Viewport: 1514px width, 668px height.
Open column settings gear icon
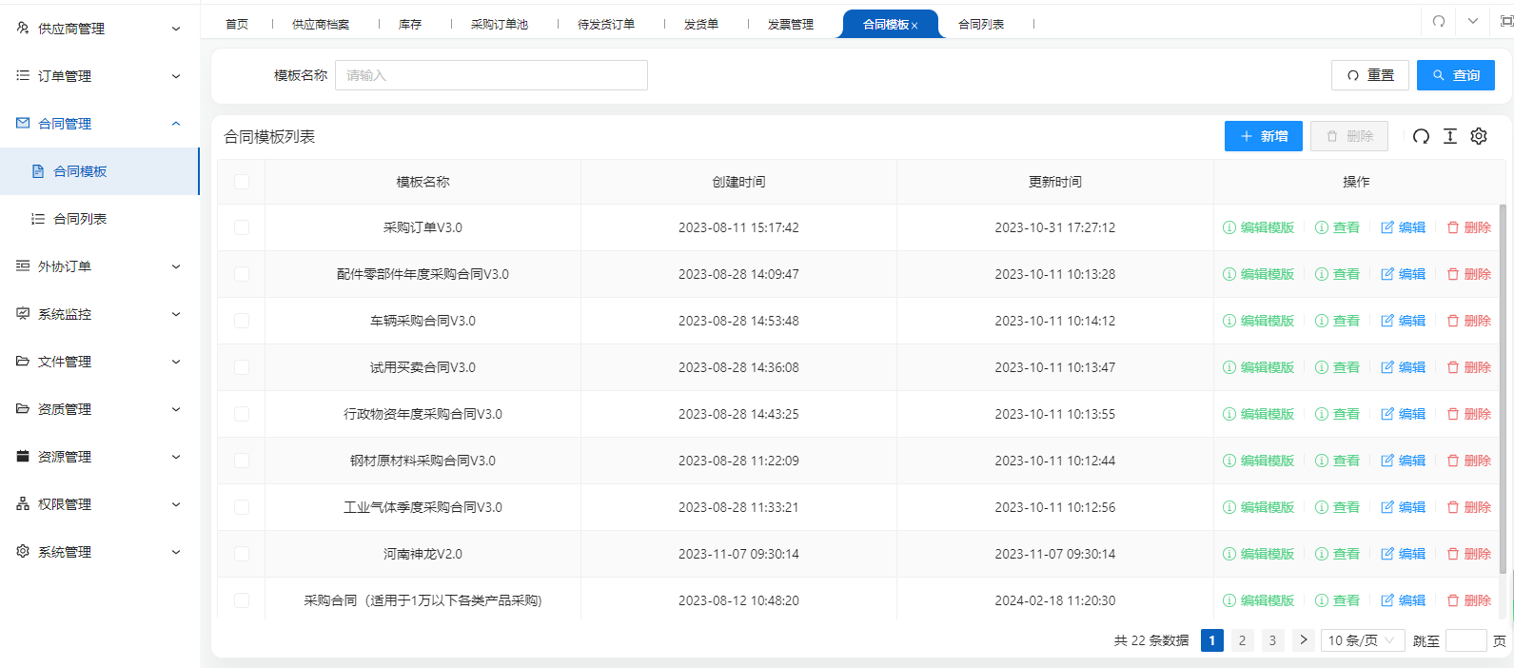point(1479,136)
